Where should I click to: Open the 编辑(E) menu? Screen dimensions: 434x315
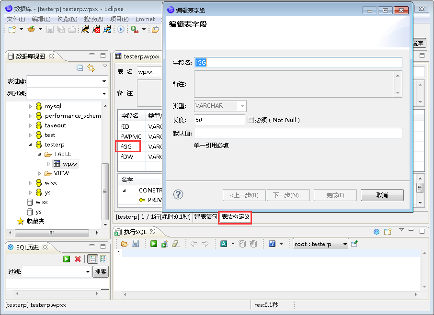(41, 19)
